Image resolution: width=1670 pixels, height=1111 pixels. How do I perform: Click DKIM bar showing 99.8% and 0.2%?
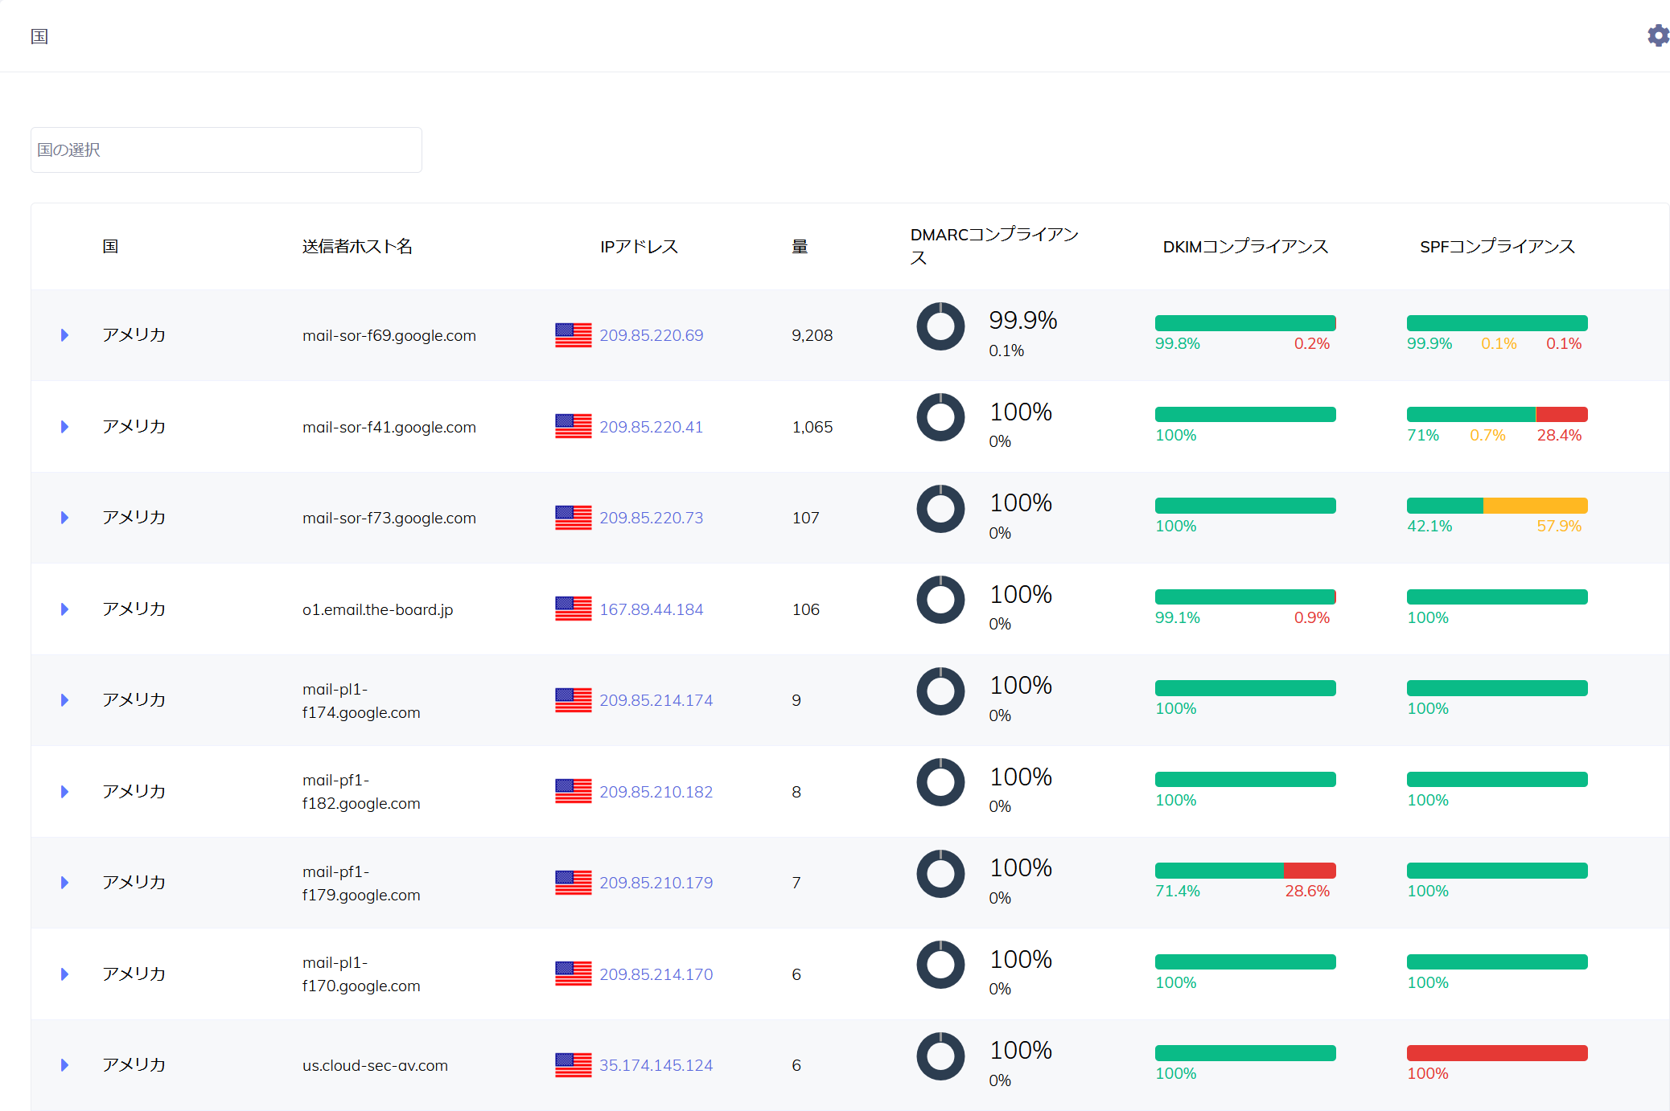pos(1245,323)
